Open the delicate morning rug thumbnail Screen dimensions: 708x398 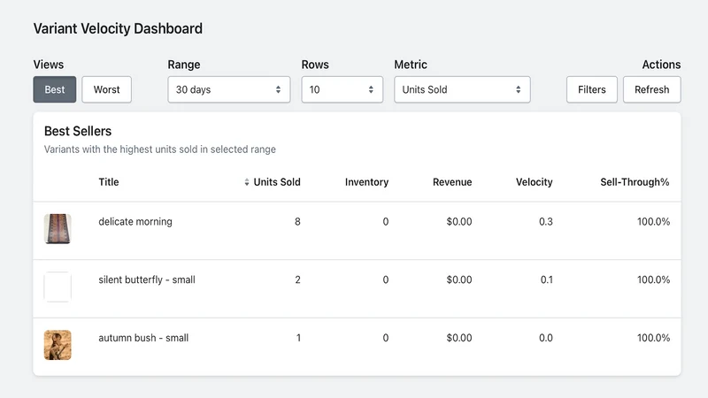(x=58, y=228)
